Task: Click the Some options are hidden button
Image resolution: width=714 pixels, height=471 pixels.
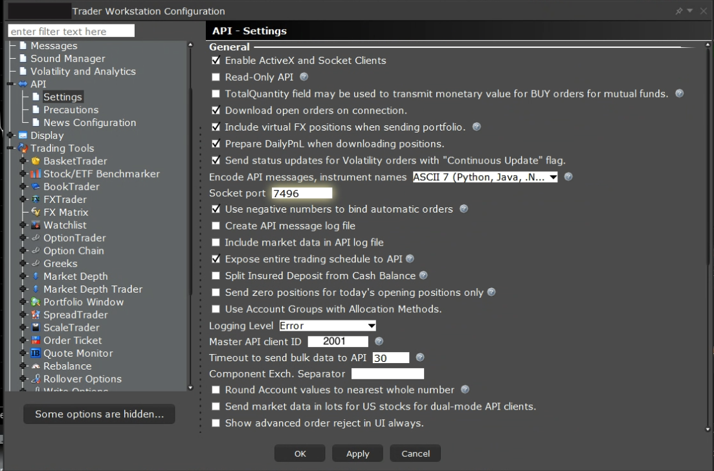Action: pyautogui.click(x=99, y=414)
